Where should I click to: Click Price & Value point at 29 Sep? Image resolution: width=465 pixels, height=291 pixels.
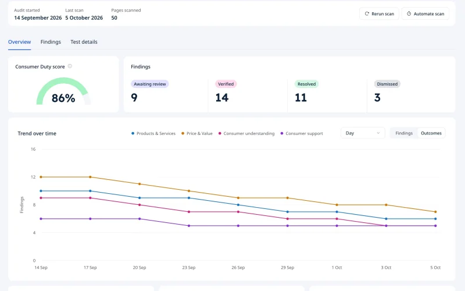287,198
